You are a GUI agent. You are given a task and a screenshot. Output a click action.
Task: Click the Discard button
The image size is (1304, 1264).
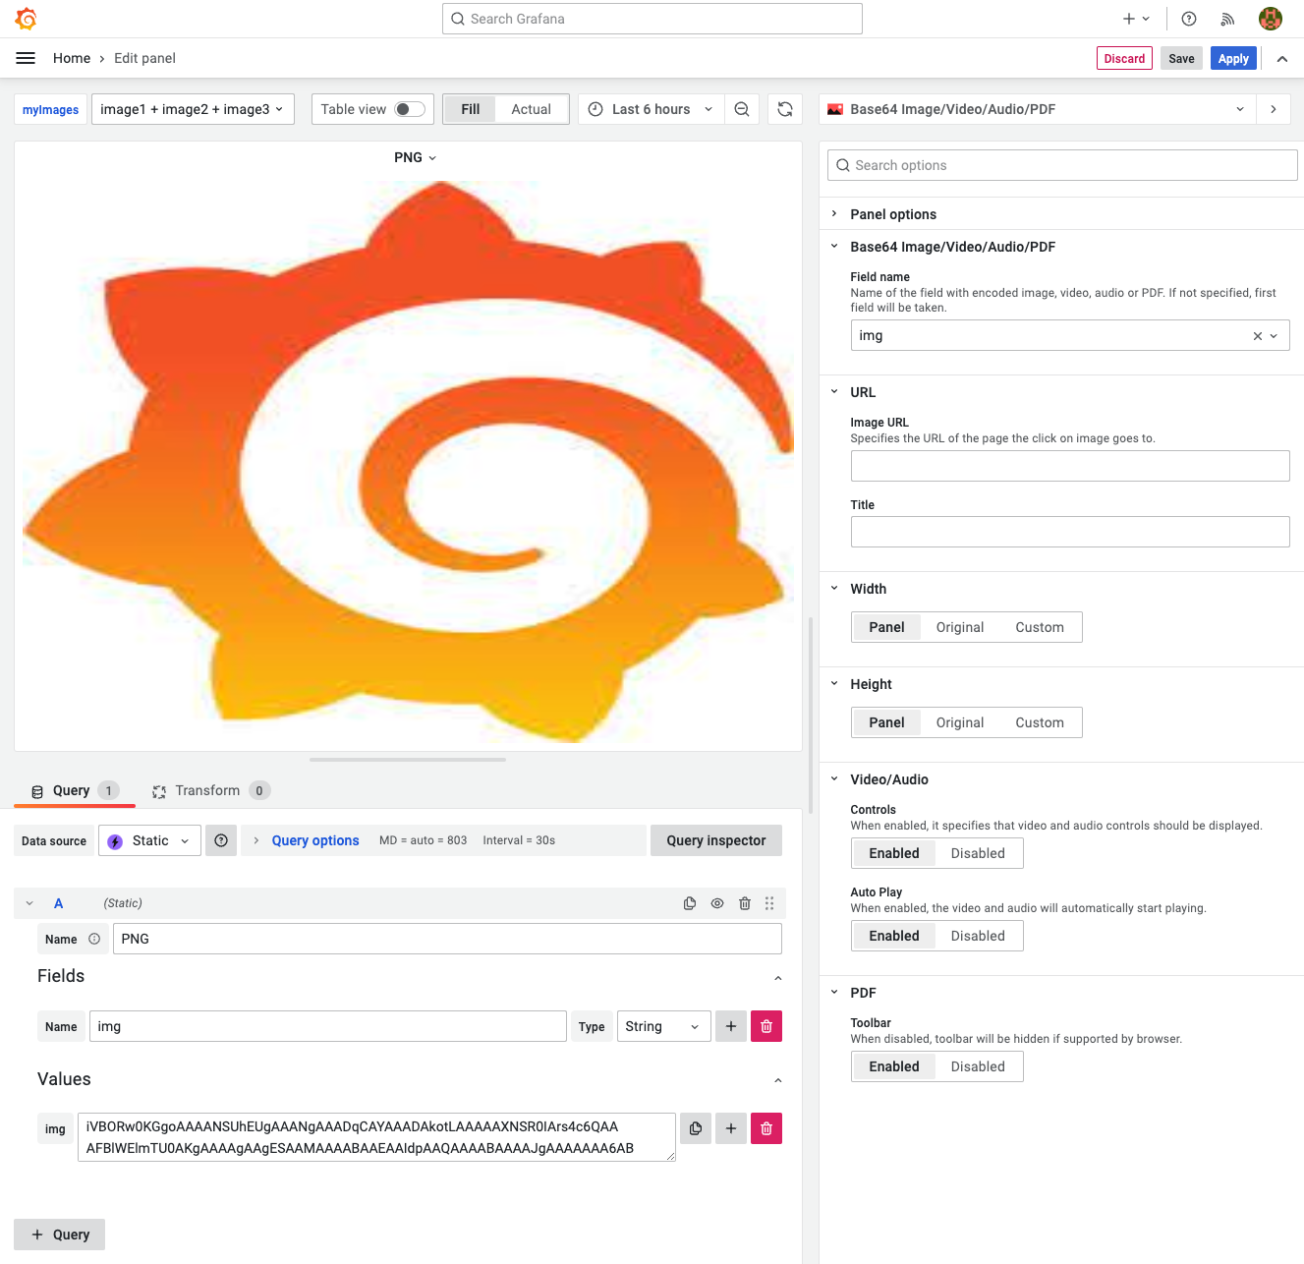[x=1124, y=58]
